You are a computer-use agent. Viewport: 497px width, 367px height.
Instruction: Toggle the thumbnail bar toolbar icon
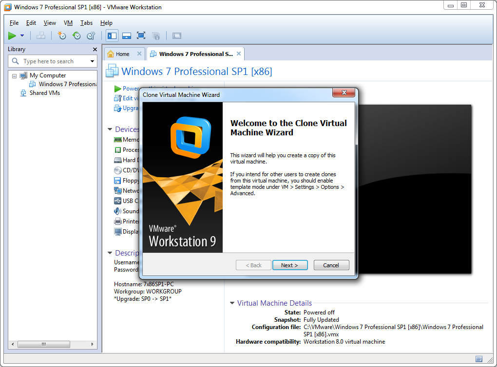pyautogui.click(x=127, y=36)
